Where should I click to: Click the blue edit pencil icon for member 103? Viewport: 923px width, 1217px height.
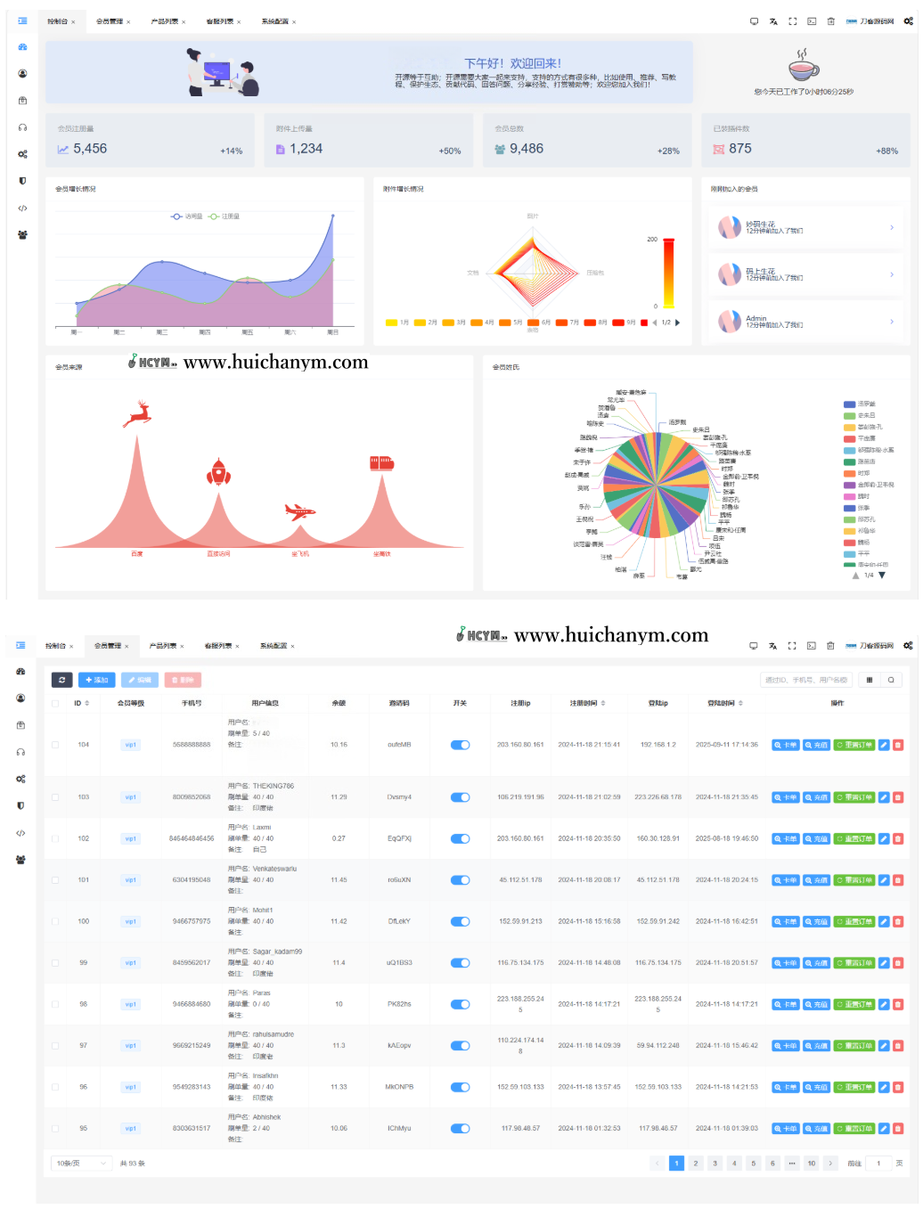(884, 797)
